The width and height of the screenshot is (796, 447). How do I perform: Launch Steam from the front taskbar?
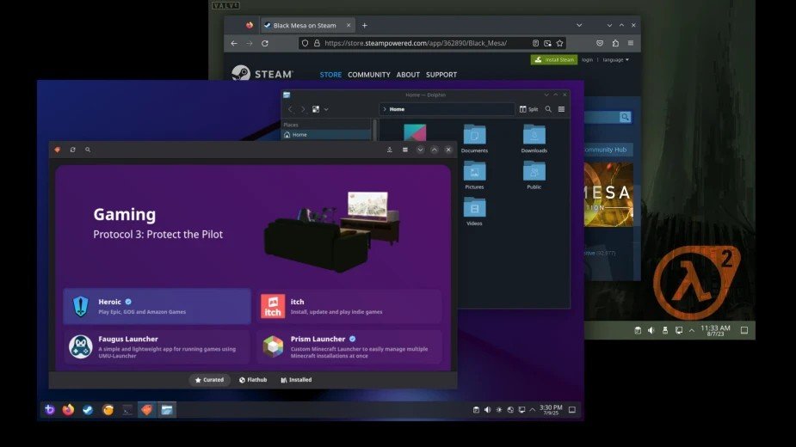pos(88,409)
